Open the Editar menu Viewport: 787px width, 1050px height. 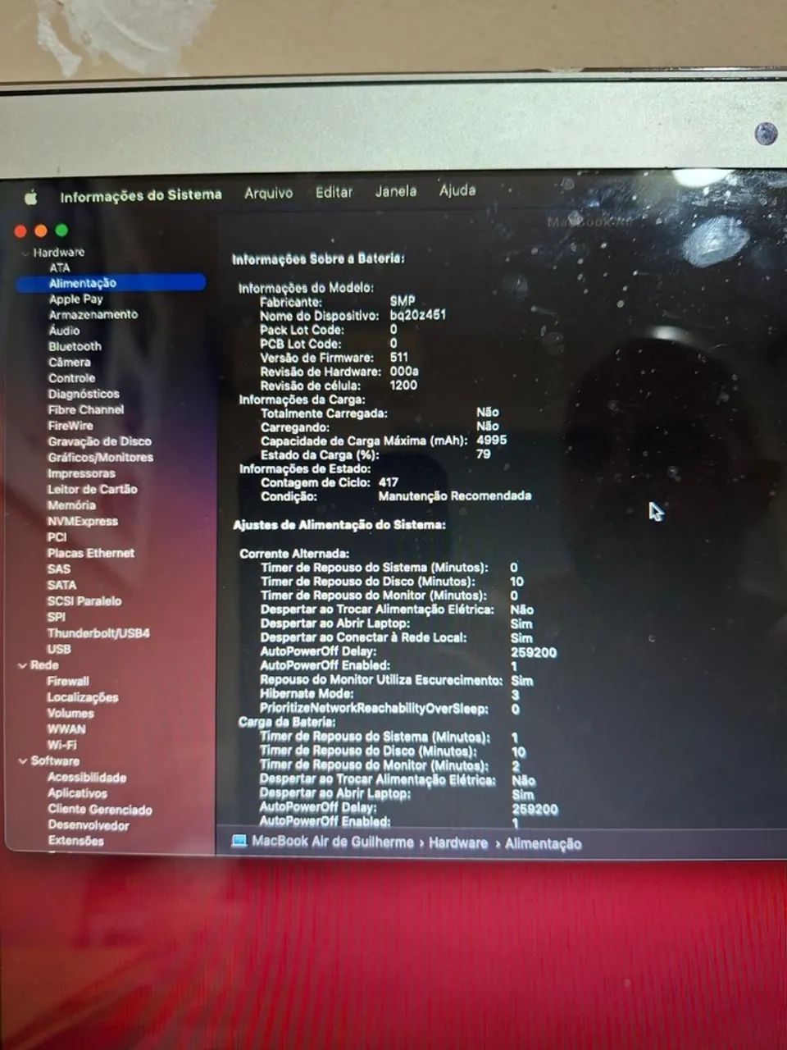(x=334, y=192)
